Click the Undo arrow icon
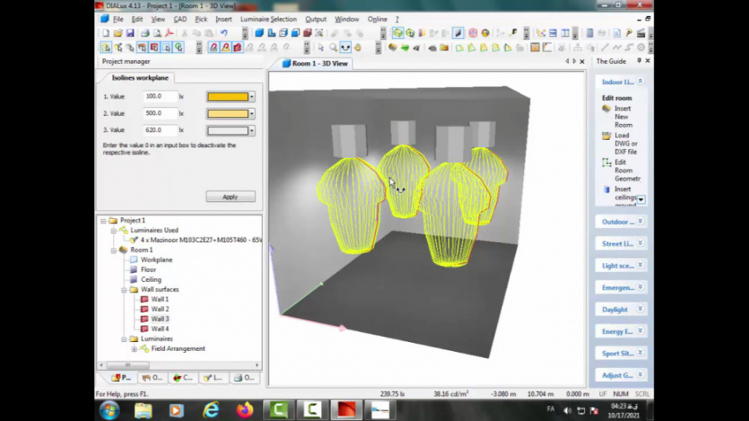749x421 pixels. coord(224,33)
